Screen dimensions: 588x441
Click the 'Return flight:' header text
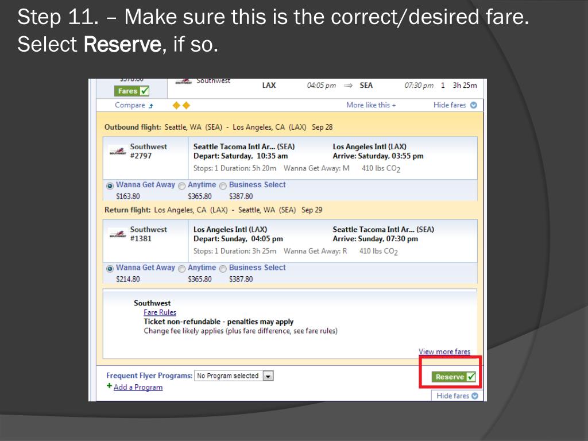click(127, 210)
